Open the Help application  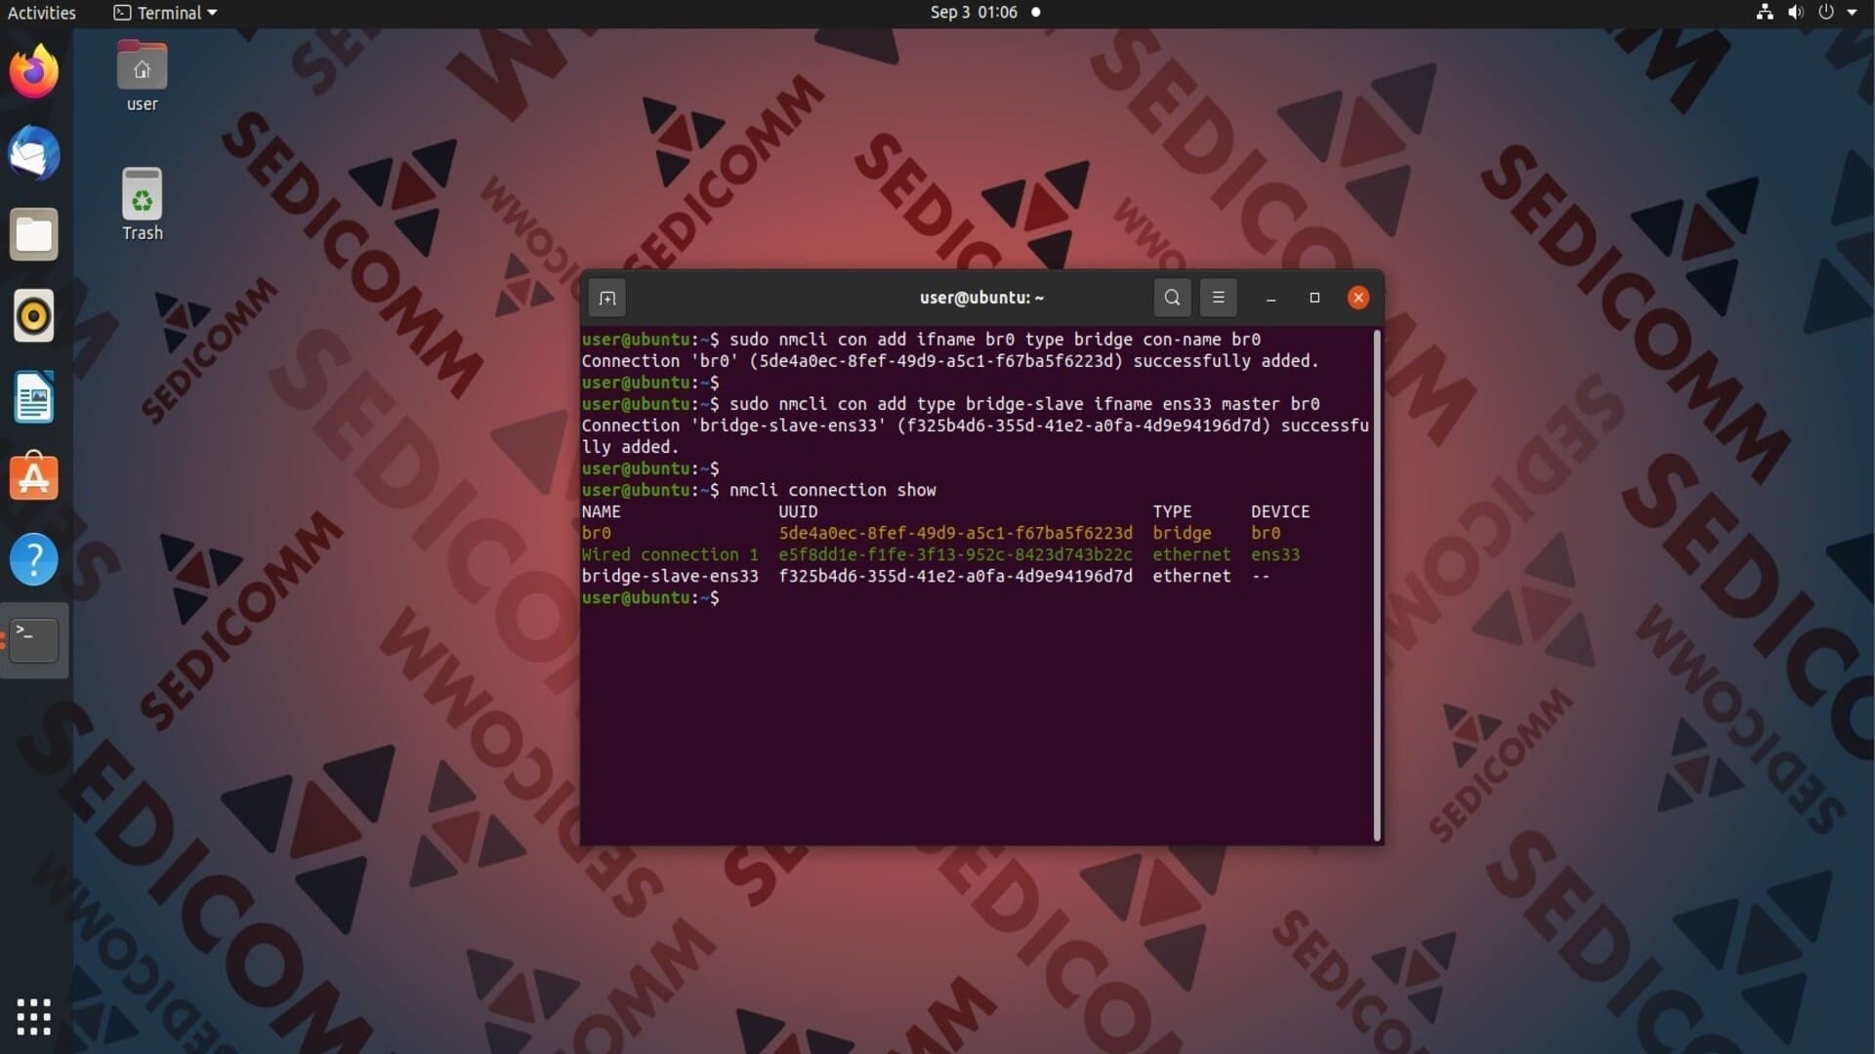click(x=34, y=559)
